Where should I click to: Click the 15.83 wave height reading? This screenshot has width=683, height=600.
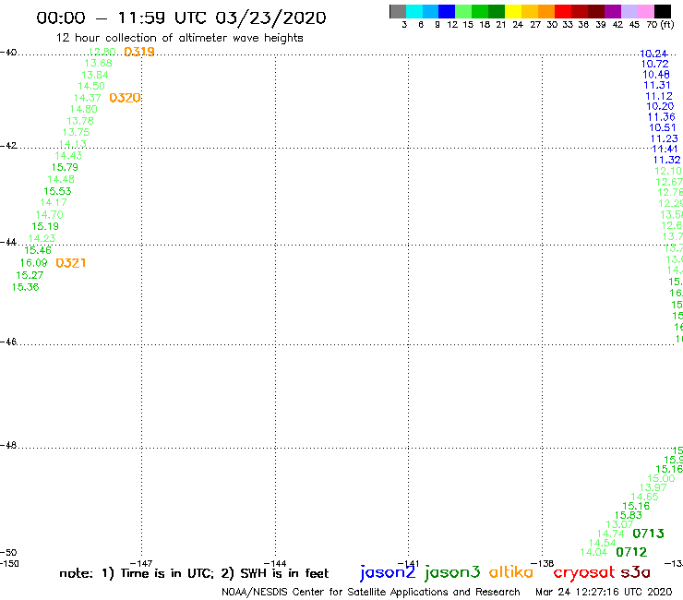point(629,515)
